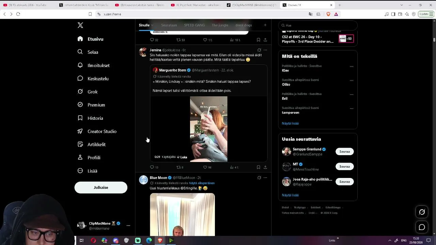Bookmark Jemina's post

pos(259,167)
